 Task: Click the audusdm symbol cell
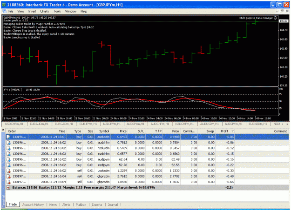click(102, 137)
